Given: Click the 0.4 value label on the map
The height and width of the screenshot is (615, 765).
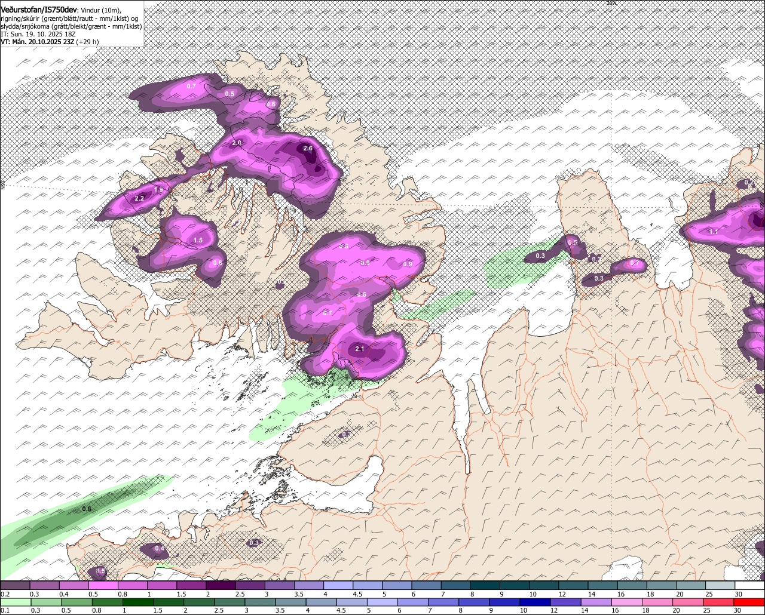Looking at the screenshot, I should pyautogui.click(x=160, y=548).
